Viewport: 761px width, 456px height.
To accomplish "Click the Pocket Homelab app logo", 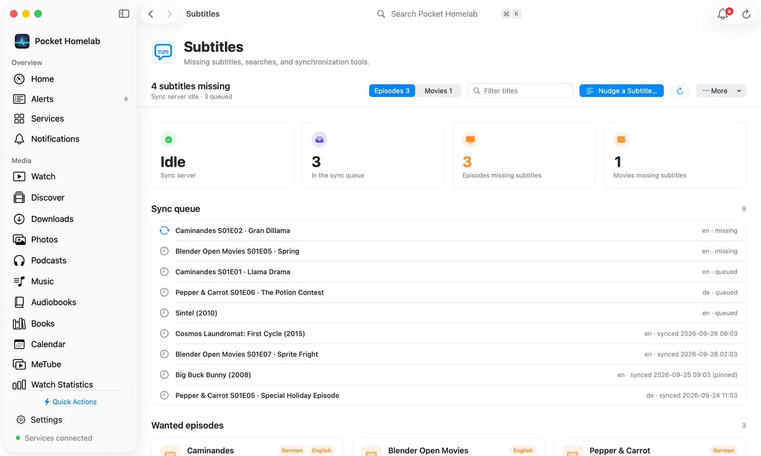I will point(22,41).
